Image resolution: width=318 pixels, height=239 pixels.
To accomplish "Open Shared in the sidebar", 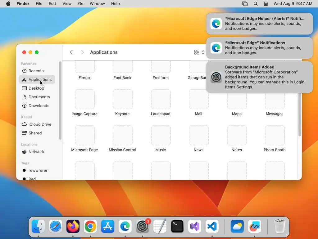I will click(37, 133).
